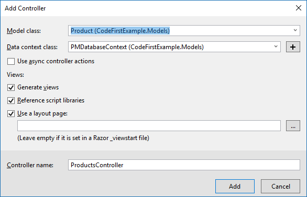Click the Razor _viewstart hint text

point(83,138)
